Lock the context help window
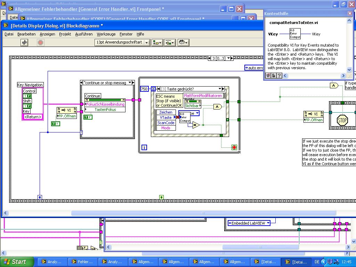 click(274, 75)
